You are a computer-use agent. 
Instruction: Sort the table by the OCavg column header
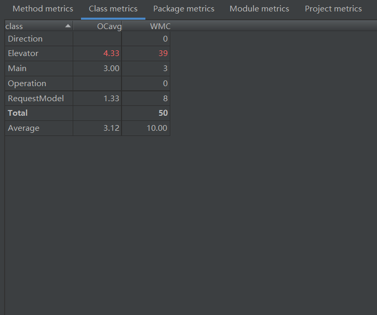(x=109, y=26)
